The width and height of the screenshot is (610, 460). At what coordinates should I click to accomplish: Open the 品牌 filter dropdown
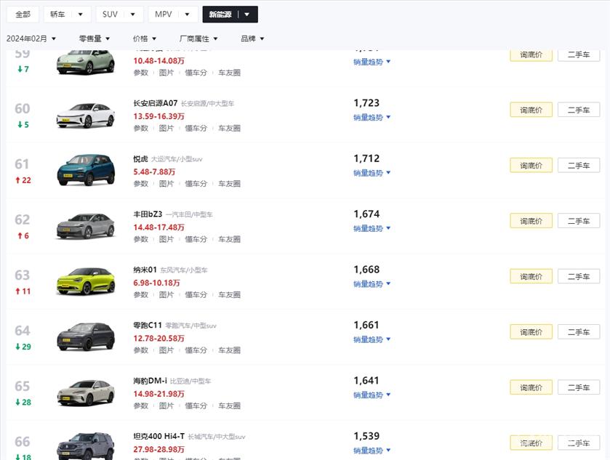pyautogui.click(x=252, y=39)
